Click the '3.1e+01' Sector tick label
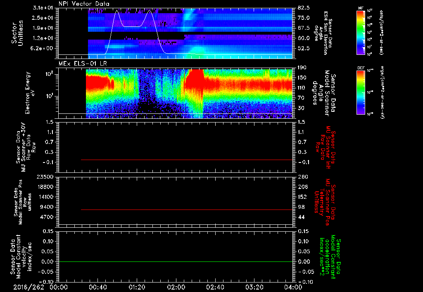 tap(43, 8)
